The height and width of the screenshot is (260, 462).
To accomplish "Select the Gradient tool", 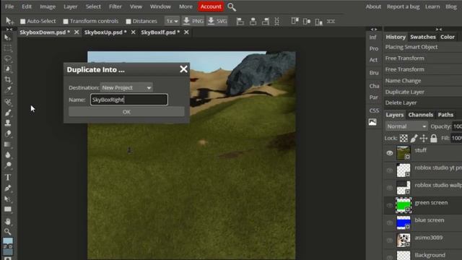I will tap(8, 144).
